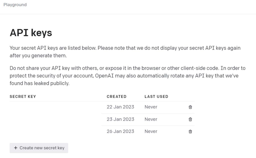
Task: Click the blank secret key cell, 22 Jan row
Action: (x=55, y=107)
